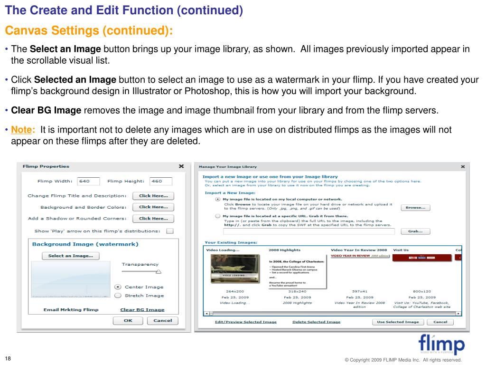The image size is (486, 365).
Task: Click the 'Background Image (watermark)' heading
Action: [85, 244]
